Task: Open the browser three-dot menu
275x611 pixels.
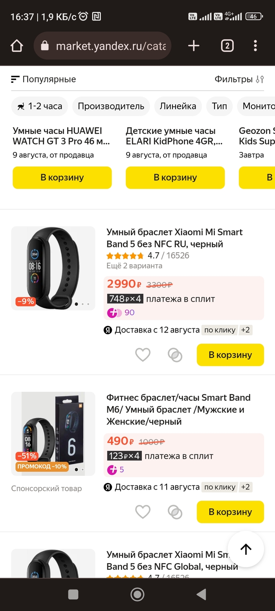Action: pyautogui.click(x=255, y=46)
